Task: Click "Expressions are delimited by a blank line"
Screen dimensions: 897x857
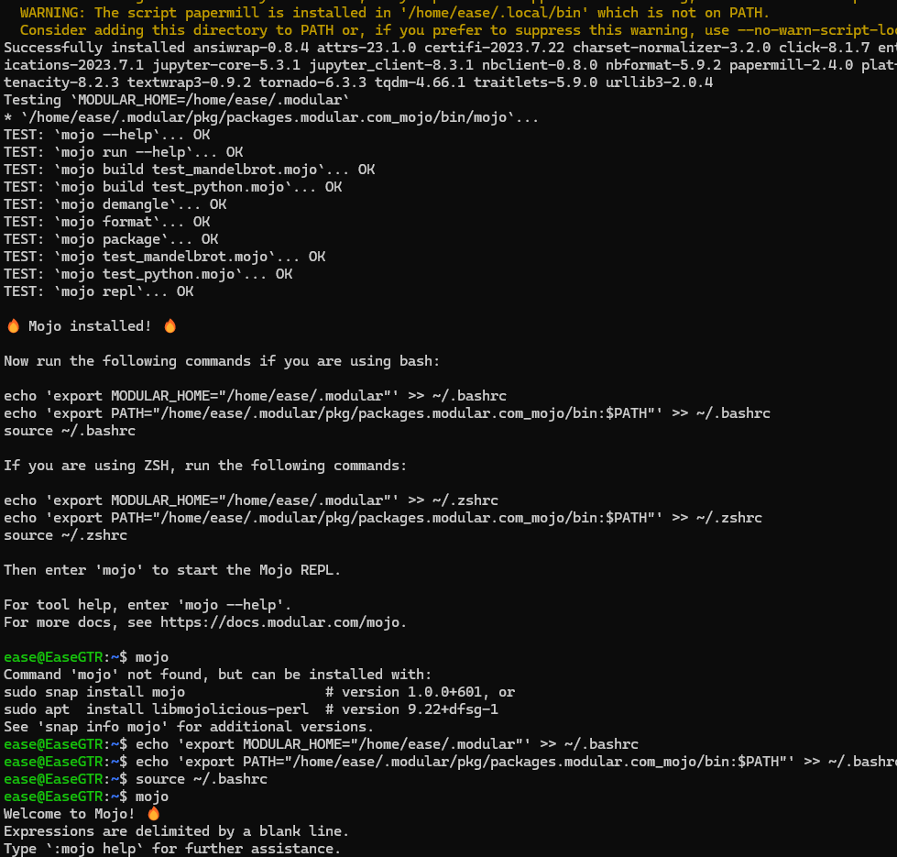Action: [x=176, y=831]
